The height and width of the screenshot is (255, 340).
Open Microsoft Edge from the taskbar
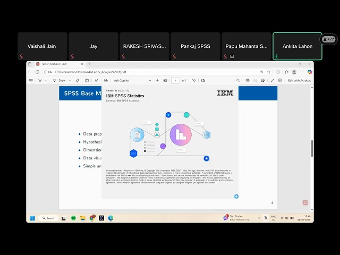tap(110, 218)
